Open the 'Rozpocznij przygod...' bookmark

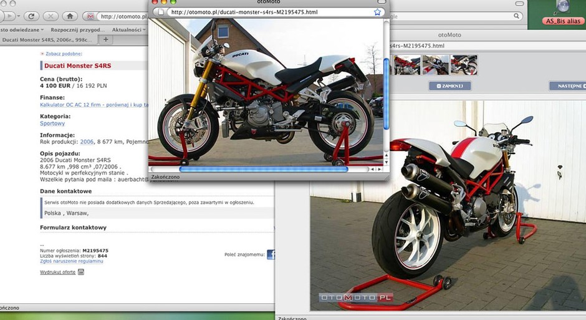78,29
